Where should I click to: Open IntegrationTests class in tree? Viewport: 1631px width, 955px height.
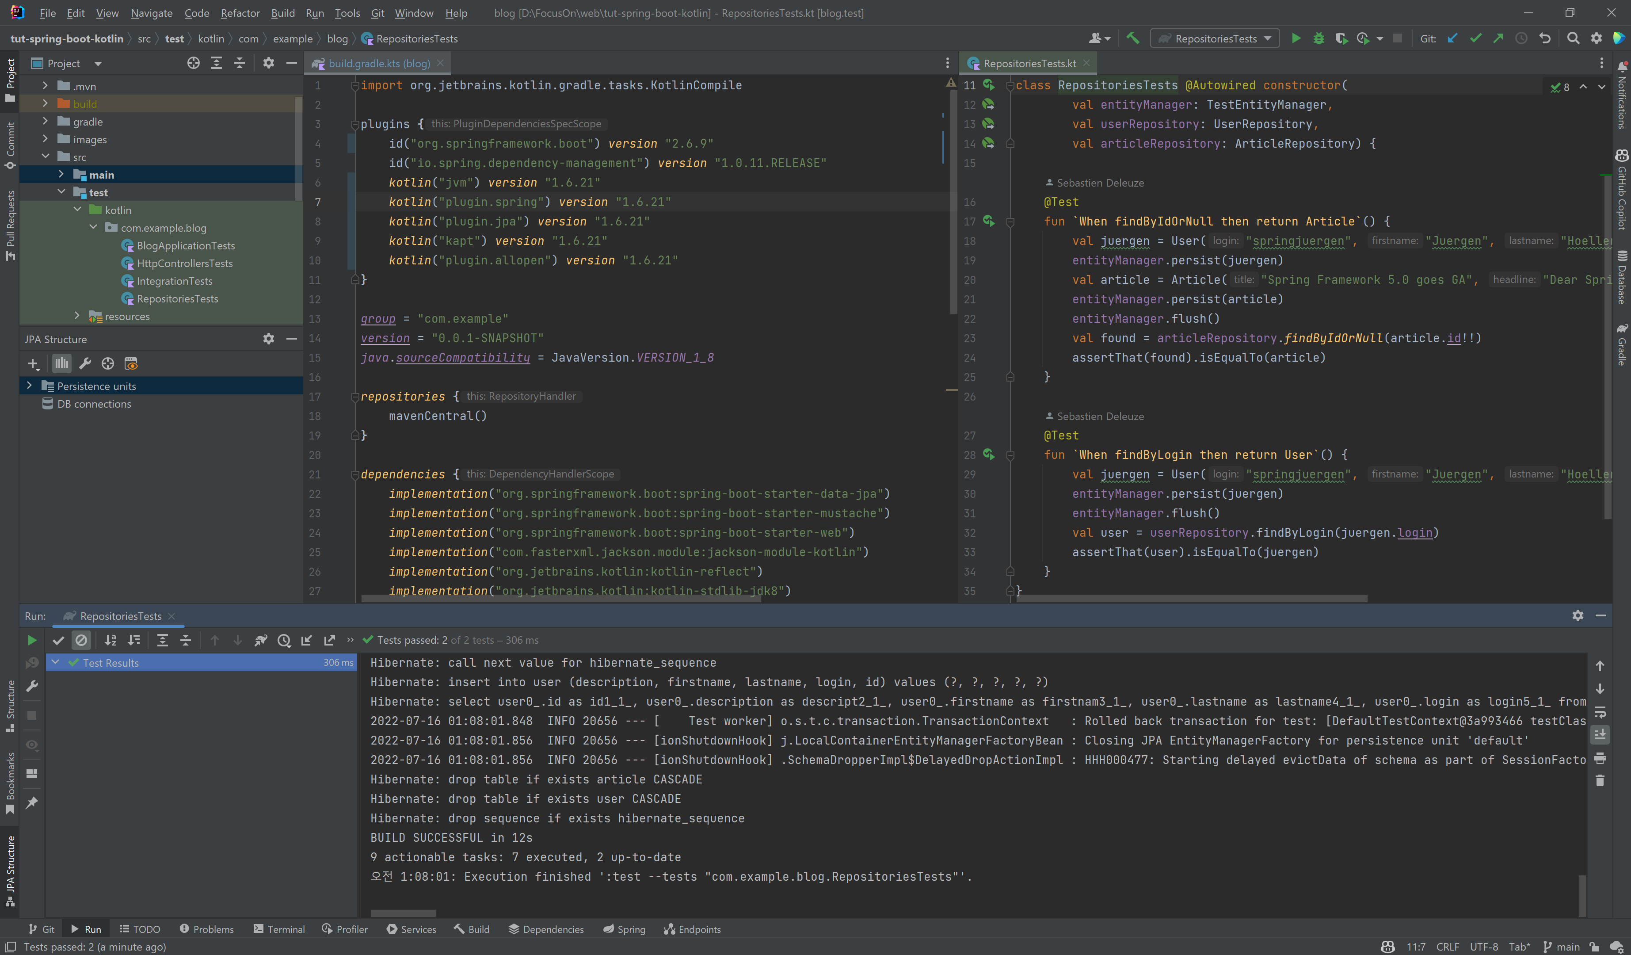click(x=174, y=281)
